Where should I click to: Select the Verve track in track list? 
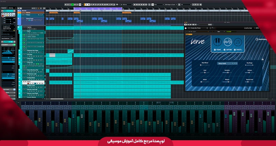click(x=33, y=83)
